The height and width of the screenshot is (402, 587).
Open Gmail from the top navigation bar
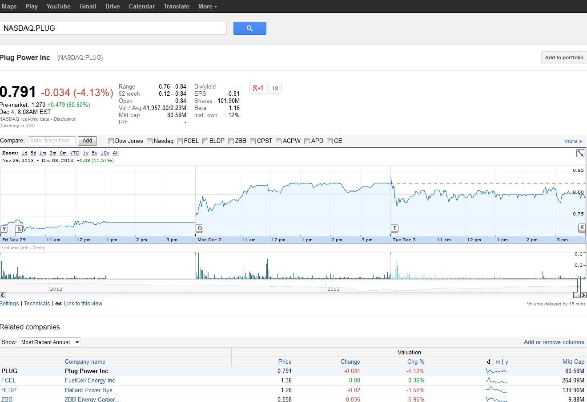88,6
